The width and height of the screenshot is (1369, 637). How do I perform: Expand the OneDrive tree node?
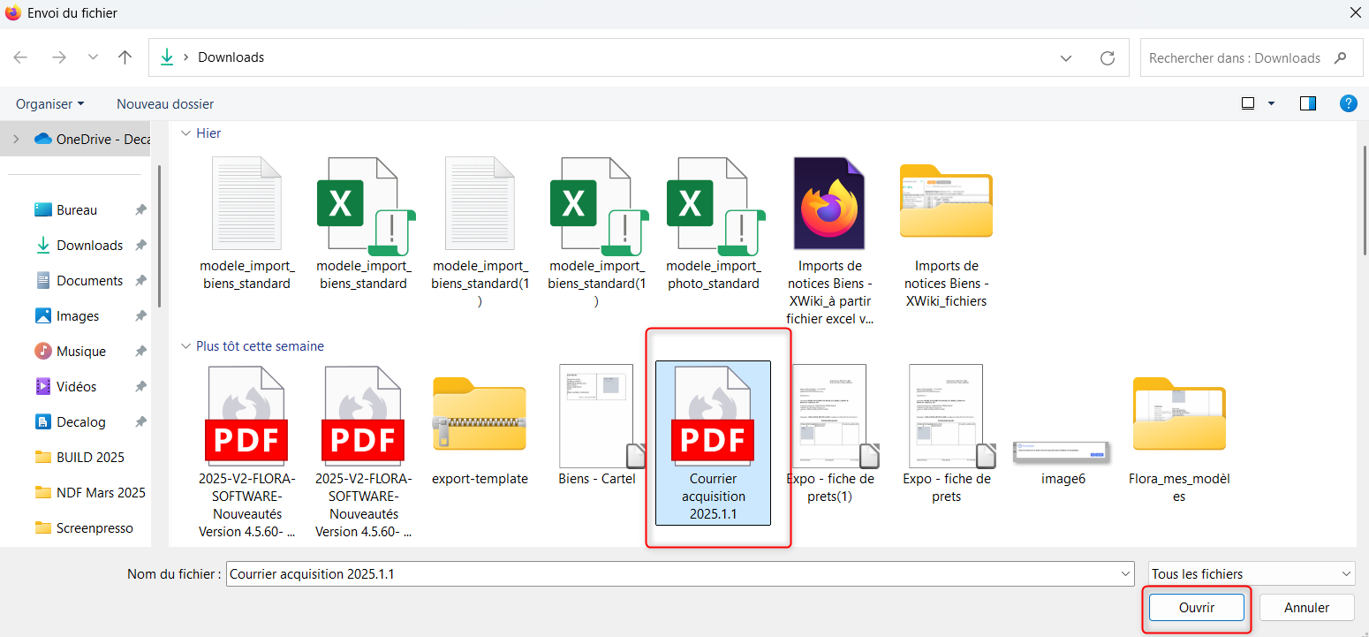coord(16,139)
